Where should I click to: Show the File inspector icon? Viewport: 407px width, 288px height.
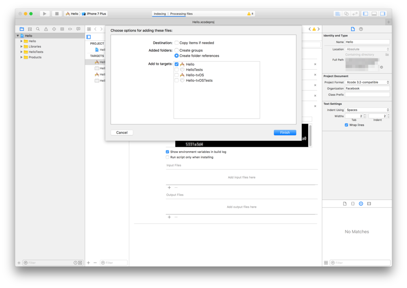[x=353, y=29]
